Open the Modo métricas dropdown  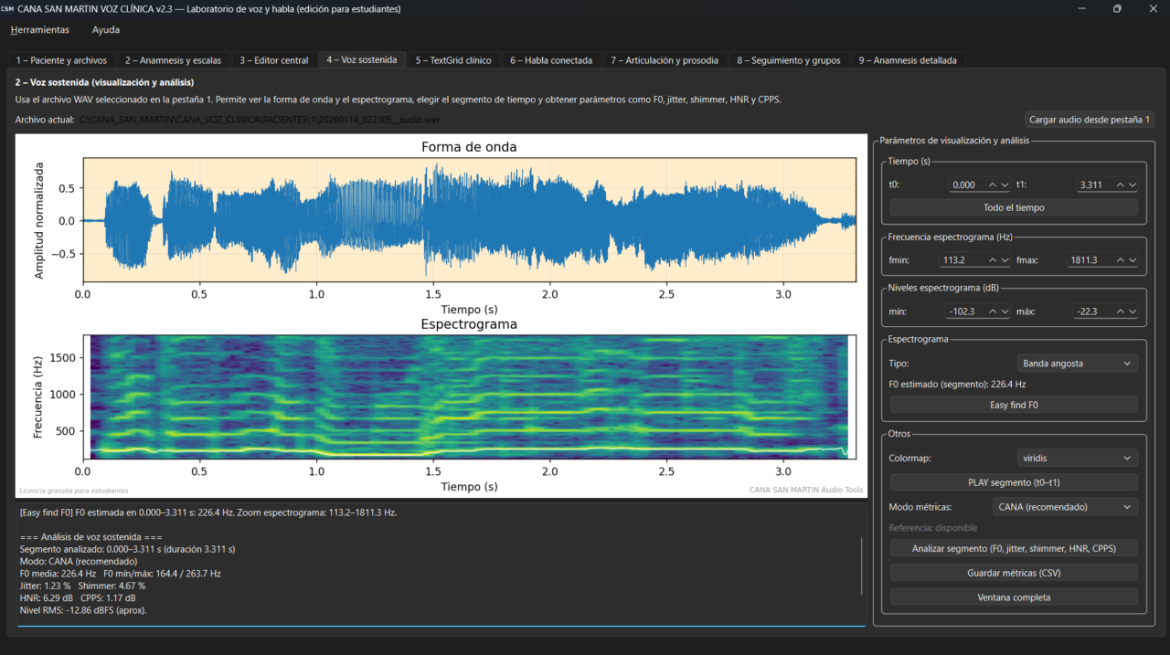[x=1065, y=507]
